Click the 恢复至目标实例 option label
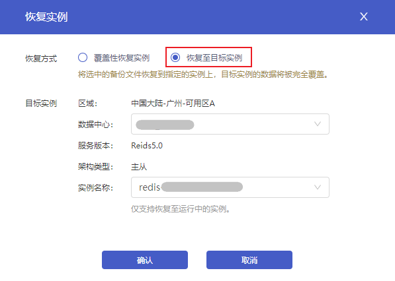 tap(214, 58)
